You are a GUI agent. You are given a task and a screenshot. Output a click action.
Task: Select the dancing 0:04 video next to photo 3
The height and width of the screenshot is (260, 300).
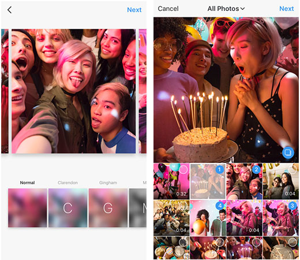(244, 218)
